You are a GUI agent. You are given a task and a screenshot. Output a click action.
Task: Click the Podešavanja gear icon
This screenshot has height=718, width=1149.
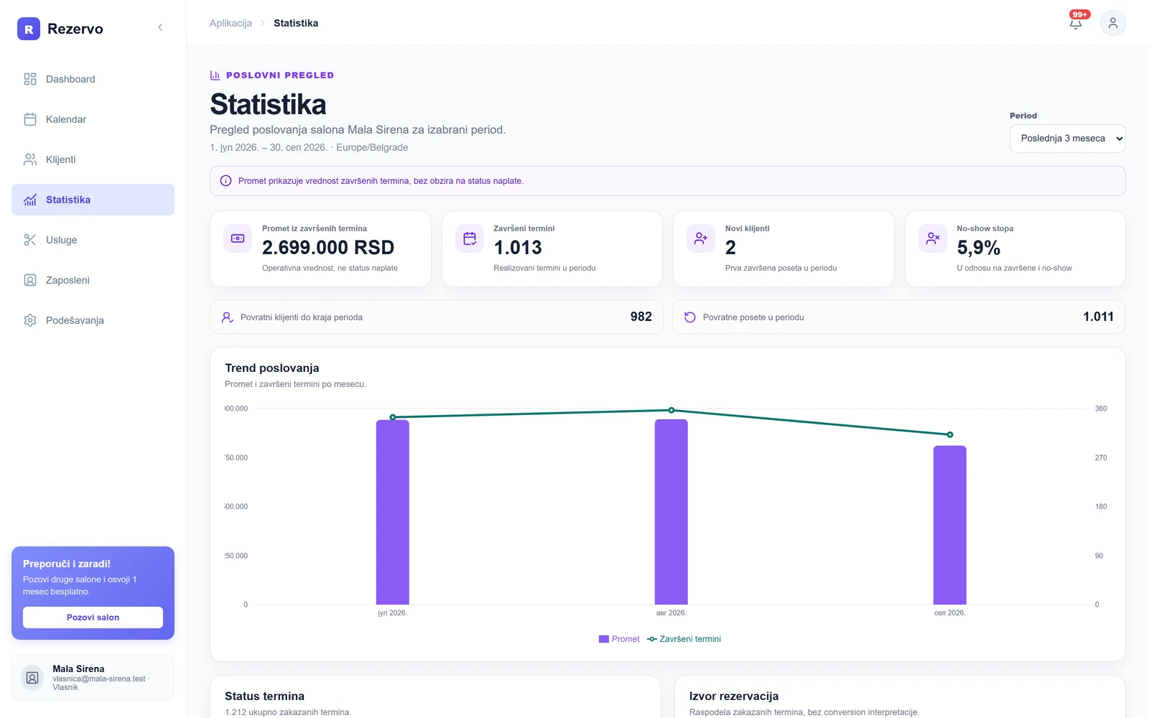(x=30, y=320)
